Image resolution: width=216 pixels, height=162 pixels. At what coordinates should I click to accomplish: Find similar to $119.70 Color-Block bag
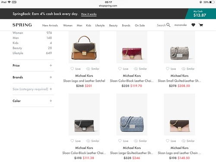pyautogui.click(x=140, y=69)
